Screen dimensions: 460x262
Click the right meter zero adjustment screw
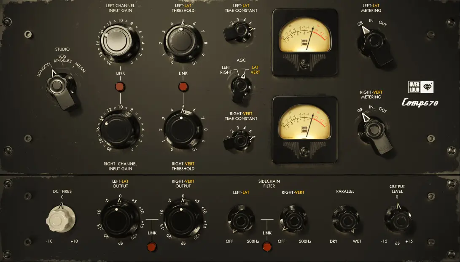(304, 151)
